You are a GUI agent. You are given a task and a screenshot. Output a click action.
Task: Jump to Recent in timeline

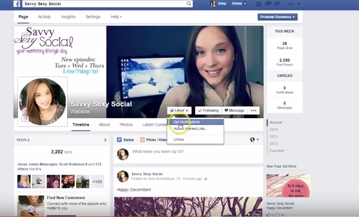(276, 123)
